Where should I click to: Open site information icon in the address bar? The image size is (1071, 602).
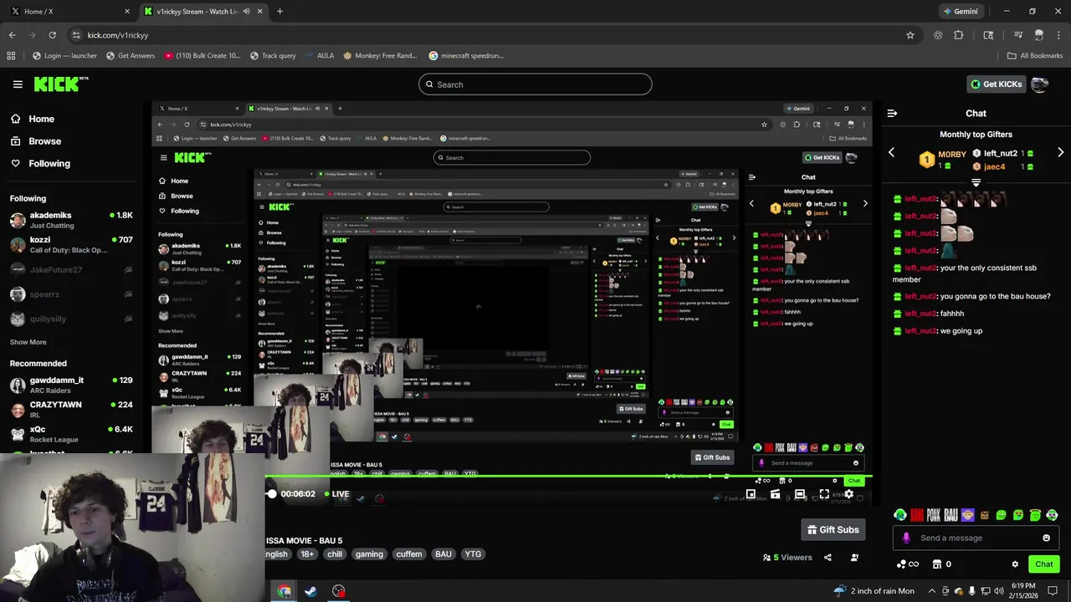point(76,35)
